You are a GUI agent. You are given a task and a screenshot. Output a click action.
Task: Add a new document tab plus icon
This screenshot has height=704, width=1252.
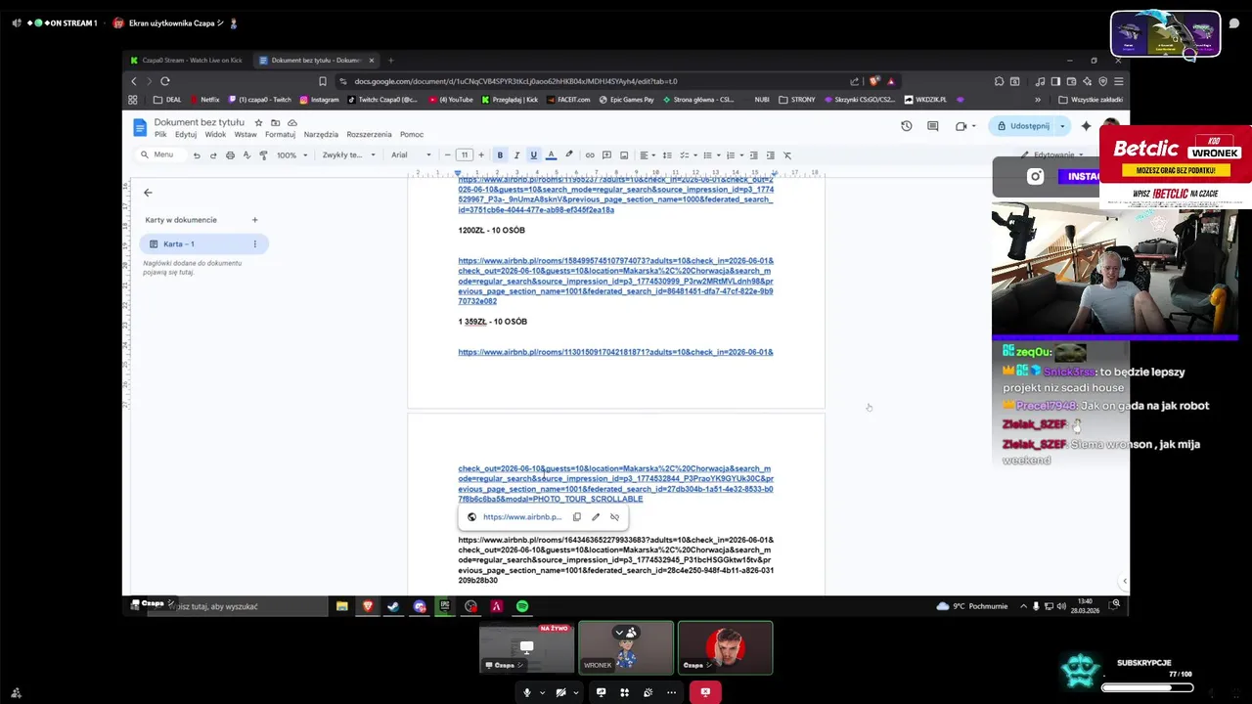pos(254,220)
